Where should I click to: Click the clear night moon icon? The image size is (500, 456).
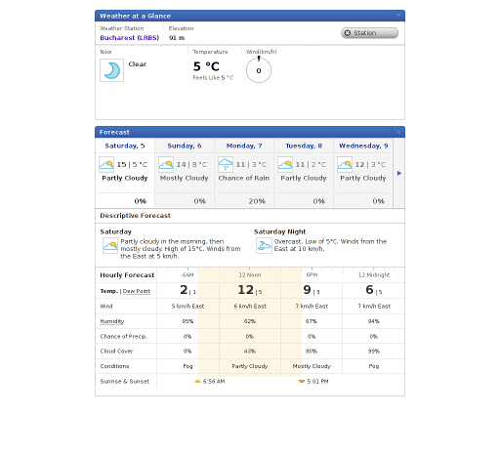click(111, 70)
